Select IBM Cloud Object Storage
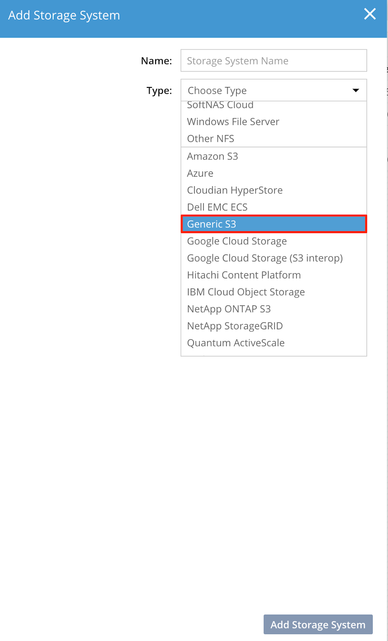This screenshot has height=641, width=388. (246, 292)
